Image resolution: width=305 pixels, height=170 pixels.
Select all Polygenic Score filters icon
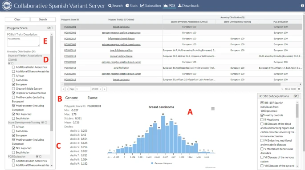[49, 28]
